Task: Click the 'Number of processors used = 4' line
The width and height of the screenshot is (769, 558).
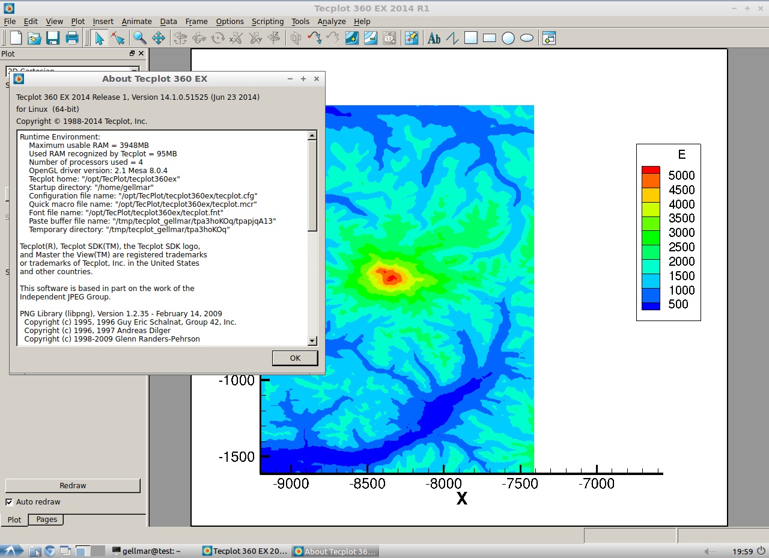Action: [86, 162]
